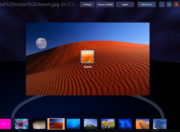This screenshot has height=132, width=180.
Task: Open the Settings button
Action: 87,5
